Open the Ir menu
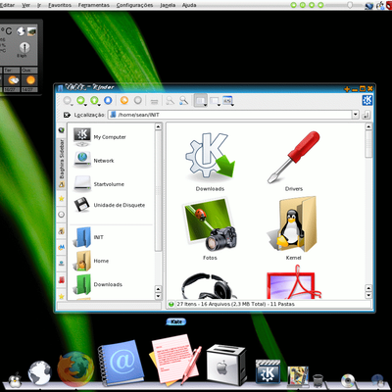The height and width of the screenshot is (392, 392). [39, 5]
